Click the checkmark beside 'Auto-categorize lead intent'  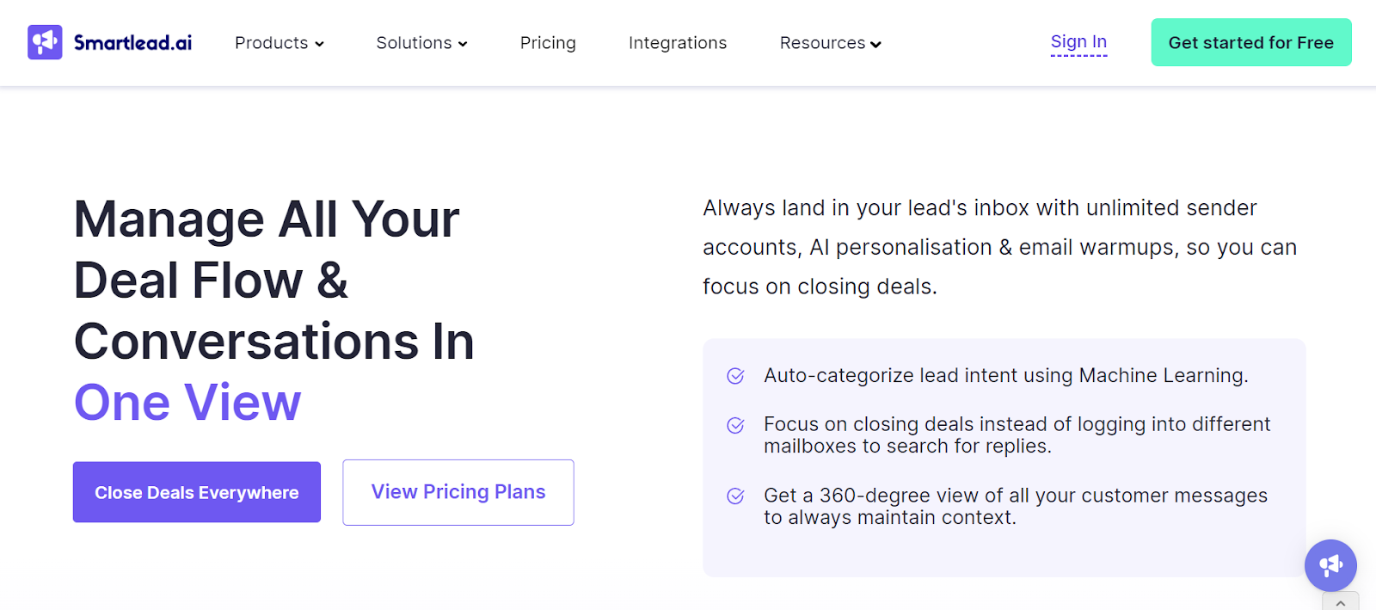734,375
